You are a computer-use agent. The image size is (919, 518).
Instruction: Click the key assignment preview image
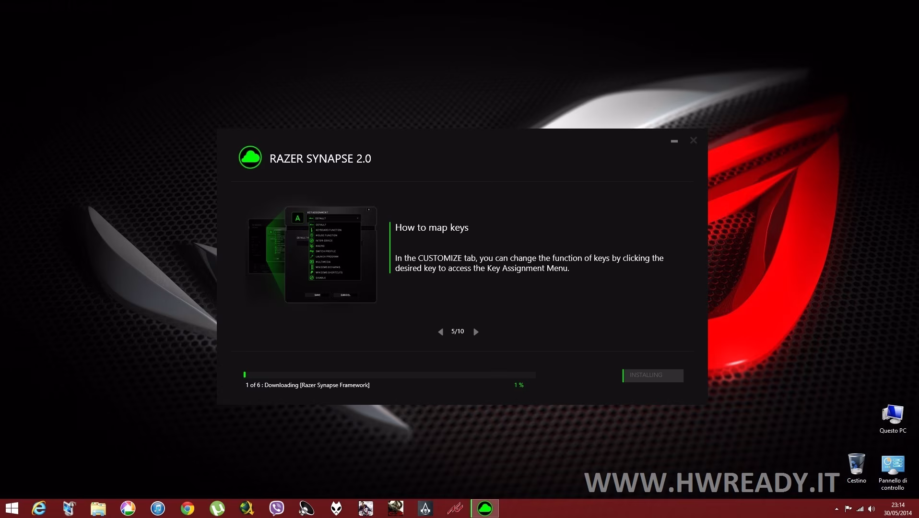click(312, 255)
